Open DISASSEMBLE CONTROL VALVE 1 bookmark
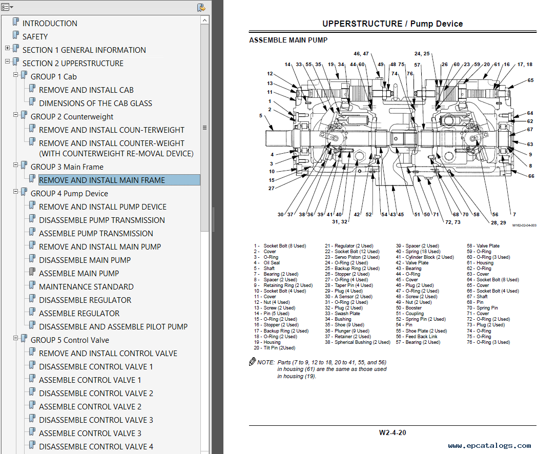This screenshot has width=557, height=454. coord(96,366)
